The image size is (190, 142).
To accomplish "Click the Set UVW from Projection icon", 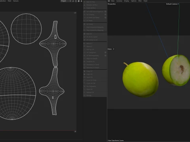I will [x=85, y=11].
